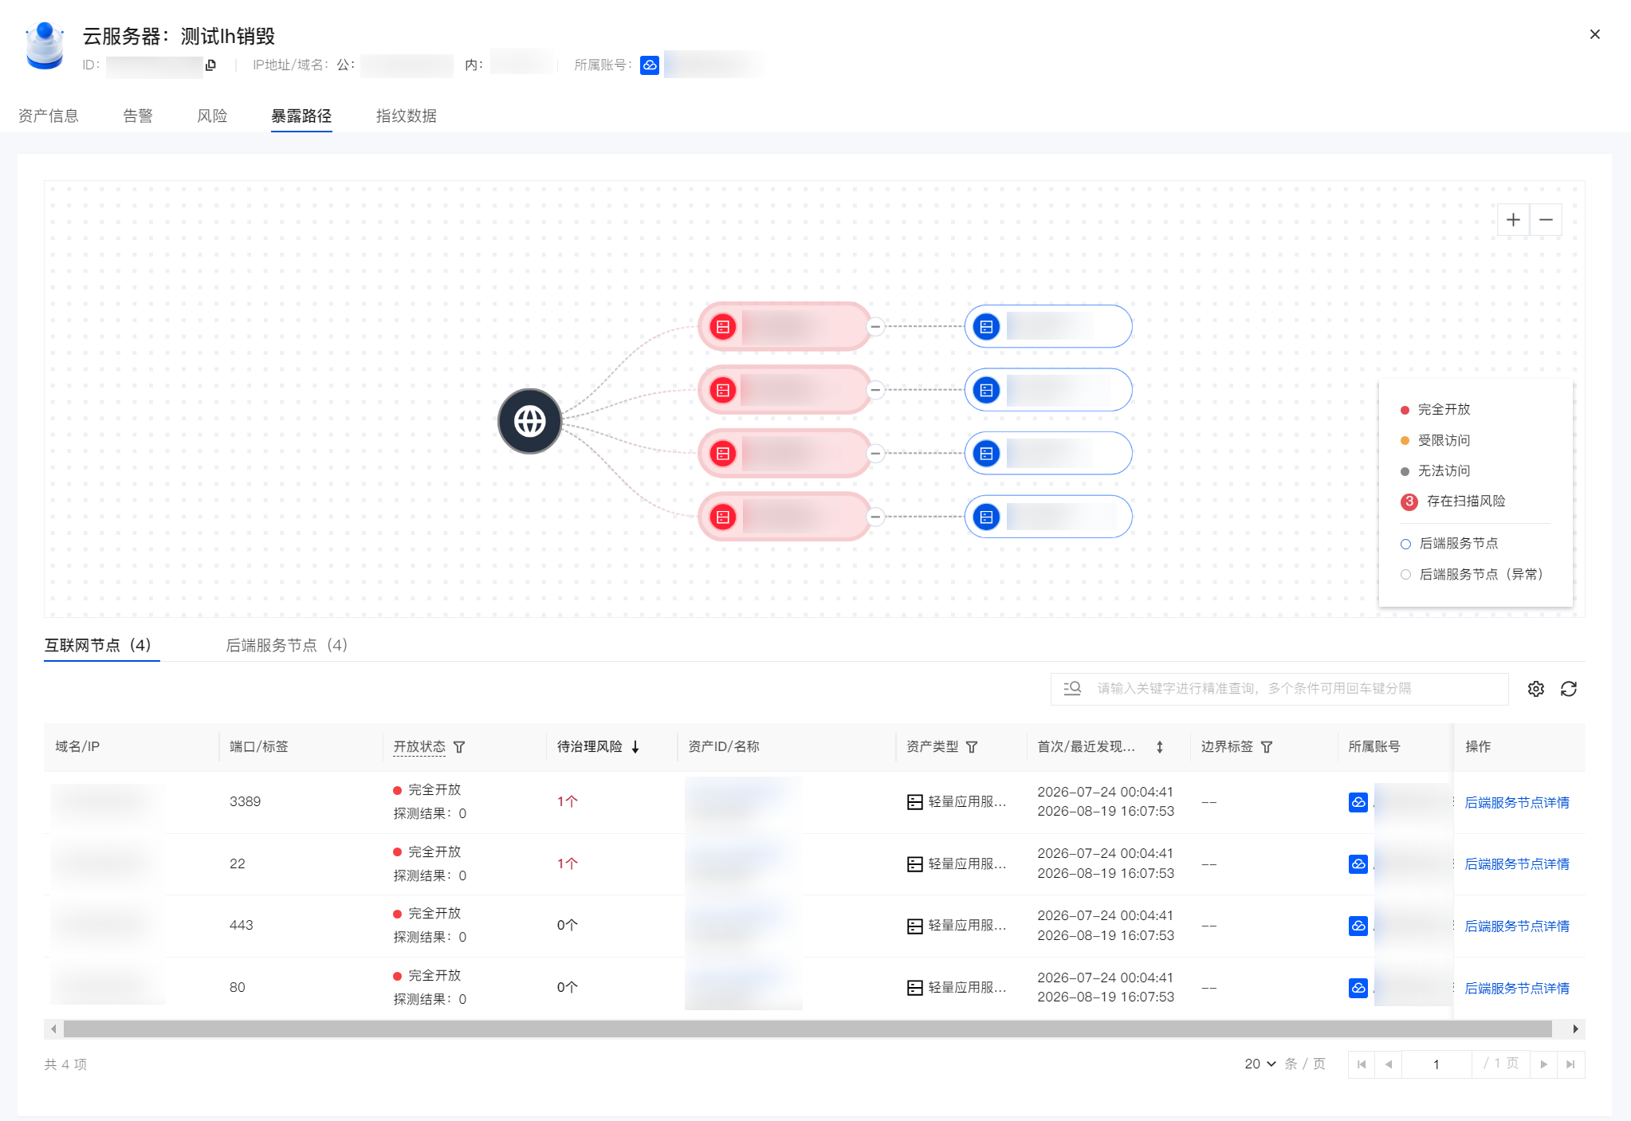1631x1121 pixels.
Task: Open the 资产类型 column filter
Action: 972,747
